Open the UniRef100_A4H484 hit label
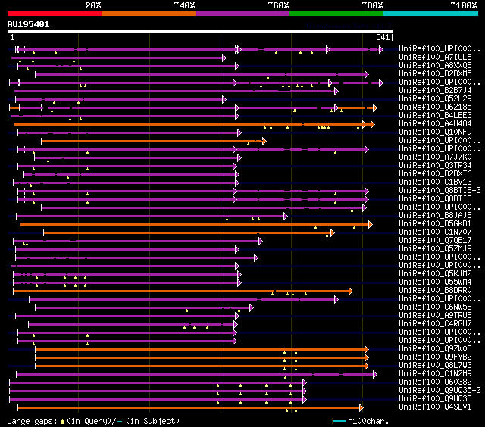485x427 pixels. click(x=435, y=124)
